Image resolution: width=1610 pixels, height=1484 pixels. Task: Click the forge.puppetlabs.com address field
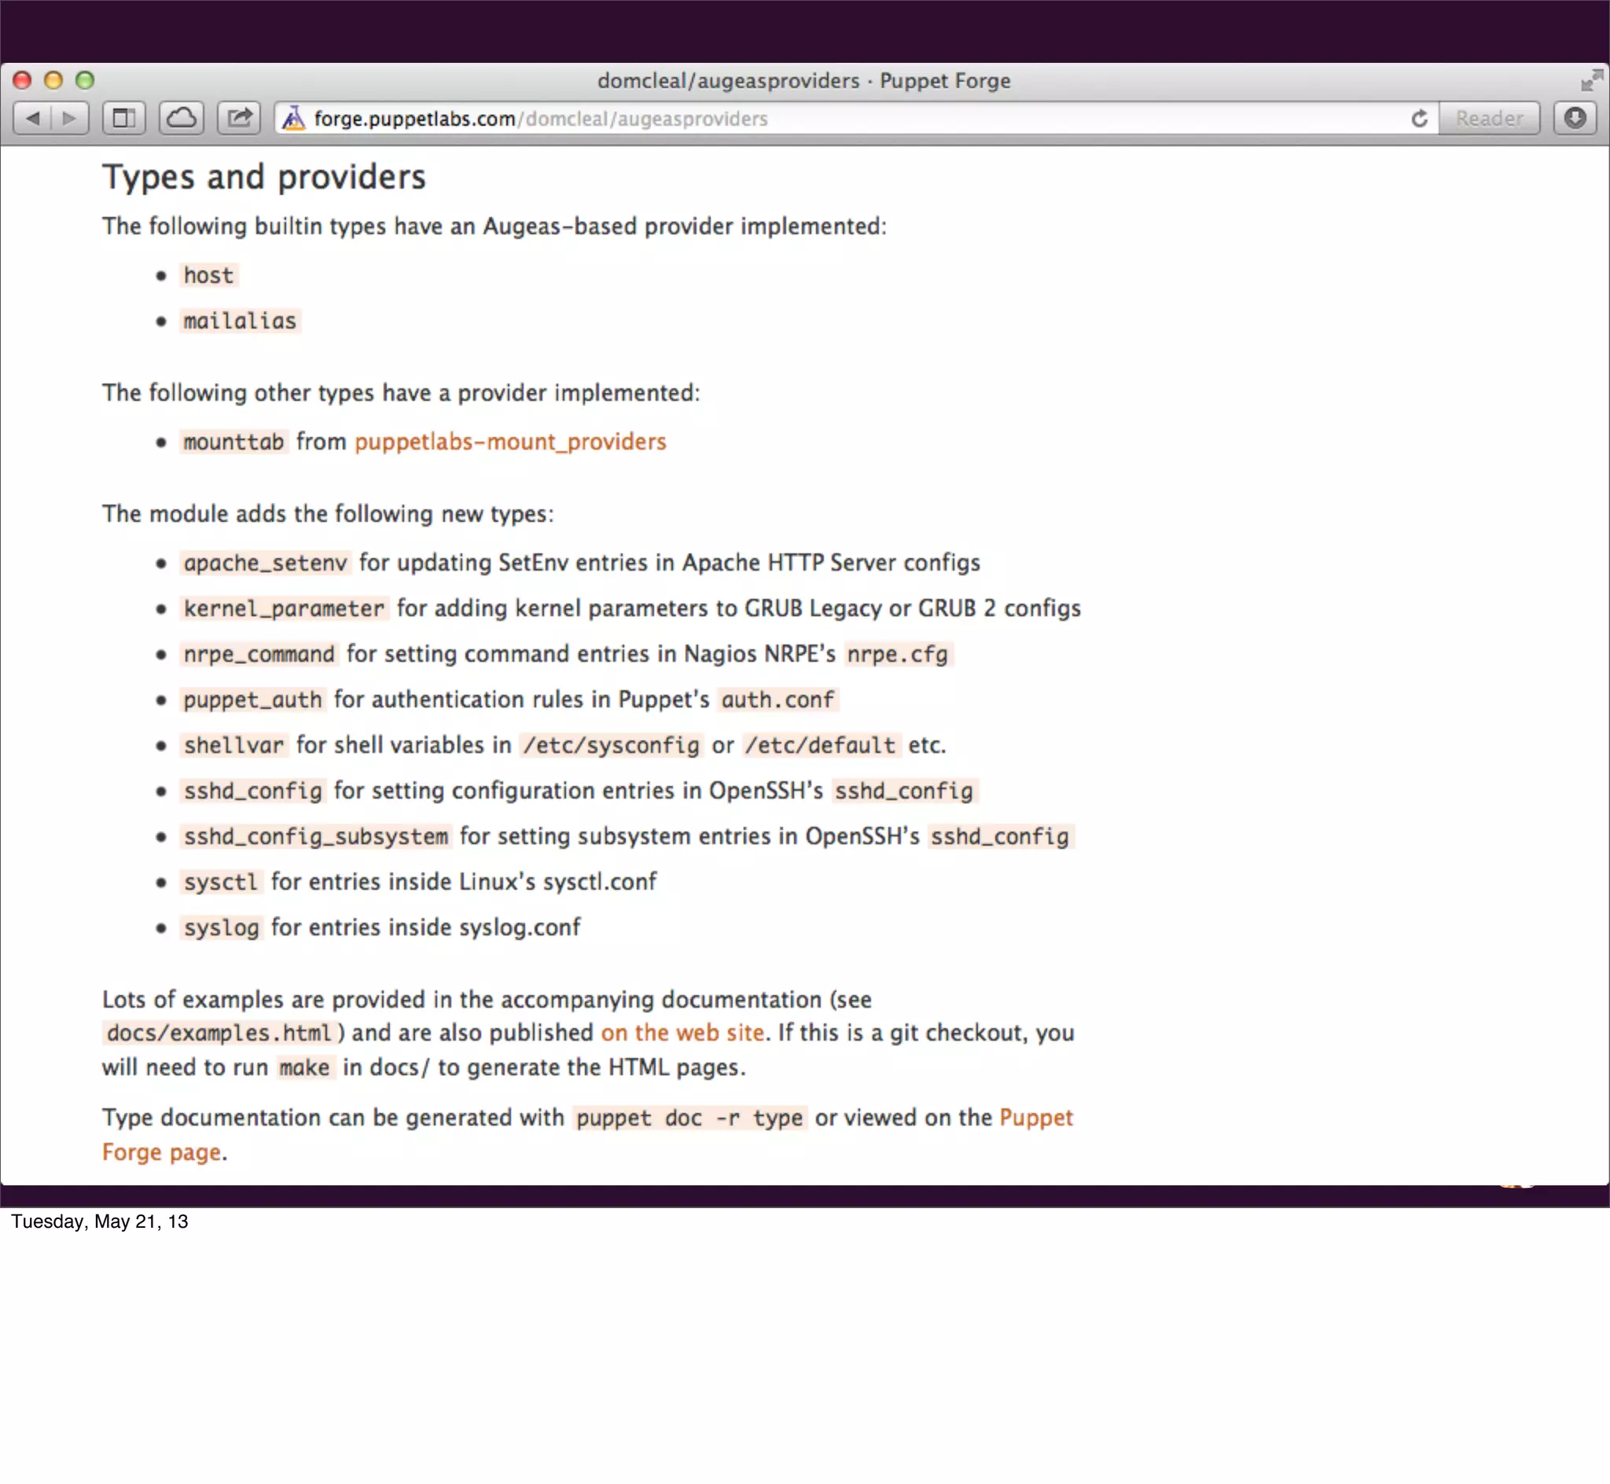click(x=722, y=119)
